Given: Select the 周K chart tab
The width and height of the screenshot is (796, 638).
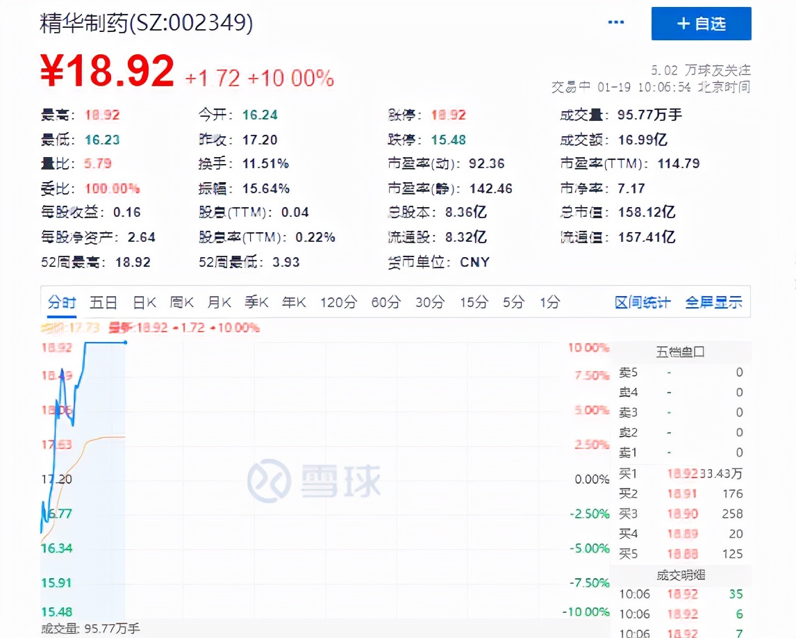Looking at the screenshot, I should pyautogui.click(x=182, y=302).
